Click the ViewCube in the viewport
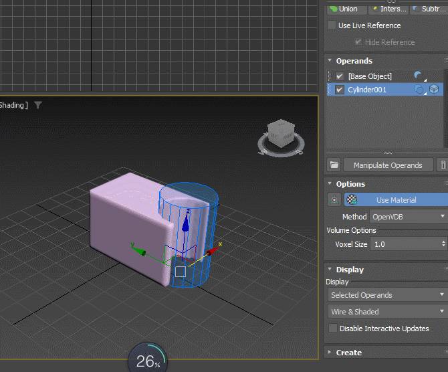The image size is (448, 372). tap(279, 134)
